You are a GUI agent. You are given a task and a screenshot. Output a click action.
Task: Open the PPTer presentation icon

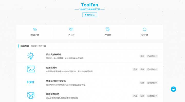point(71,29)
